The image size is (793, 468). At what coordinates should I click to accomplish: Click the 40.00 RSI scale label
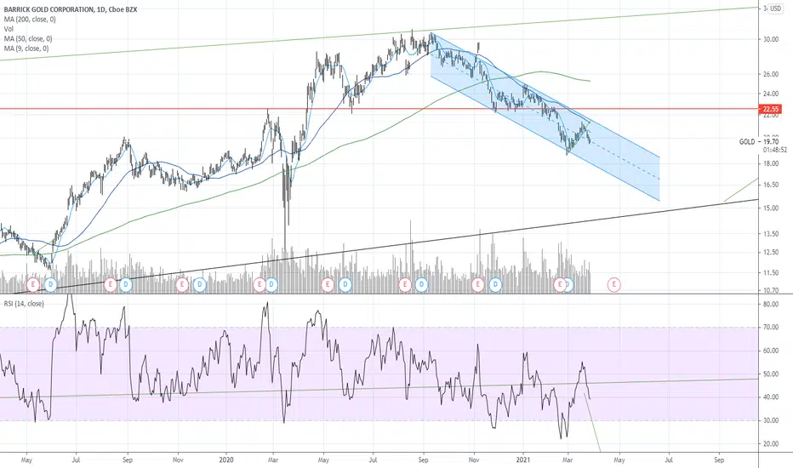click(771, 397)
